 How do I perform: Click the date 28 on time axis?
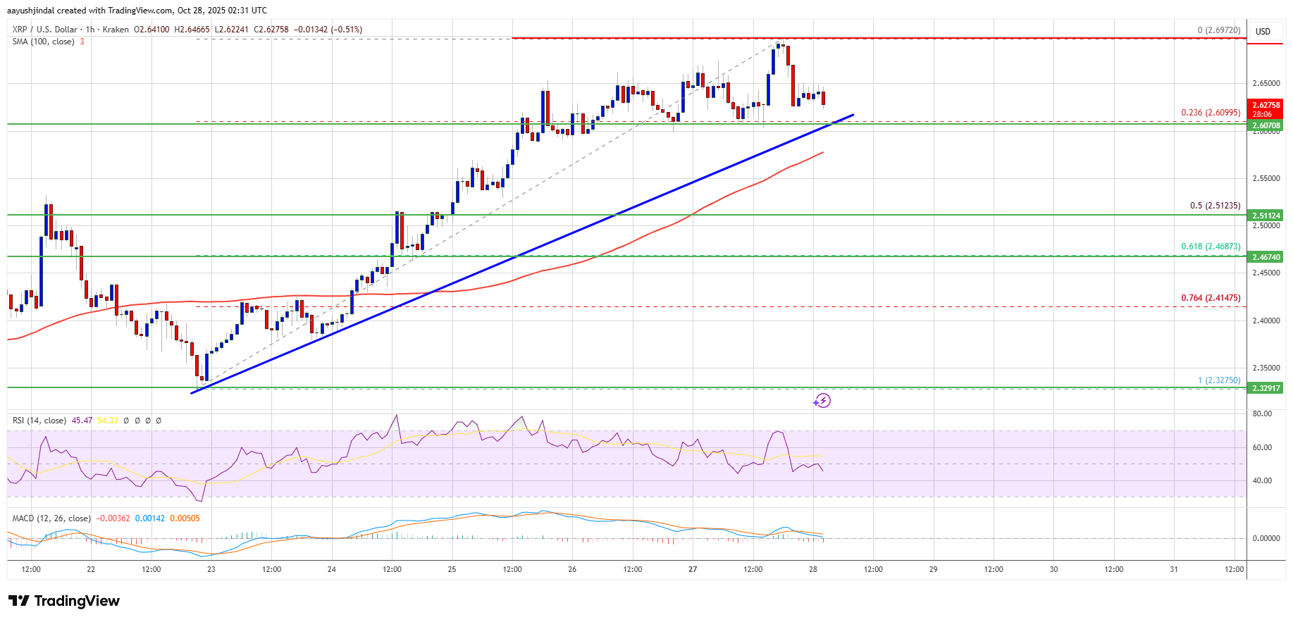[813, 569]
